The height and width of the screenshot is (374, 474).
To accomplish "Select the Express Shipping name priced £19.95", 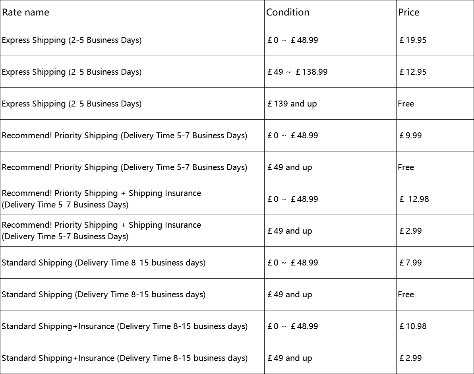I will point(72,40).
